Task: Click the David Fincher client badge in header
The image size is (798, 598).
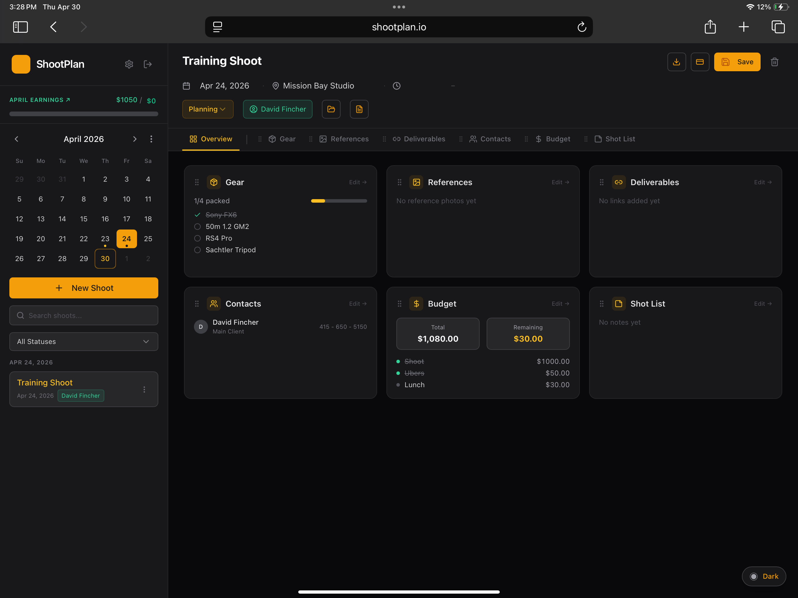Action: coord(277,109)
